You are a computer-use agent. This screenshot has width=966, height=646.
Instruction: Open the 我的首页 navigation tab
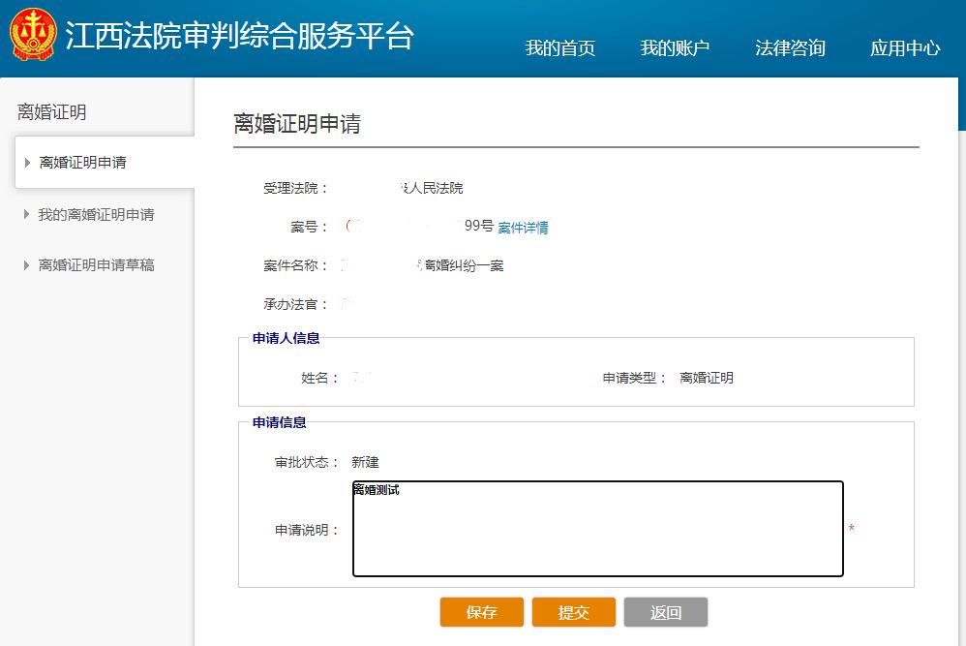(559, 48)
